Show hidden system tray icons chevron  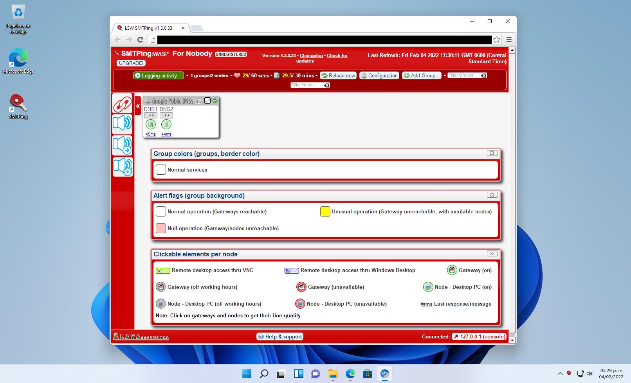coord(560,374)
